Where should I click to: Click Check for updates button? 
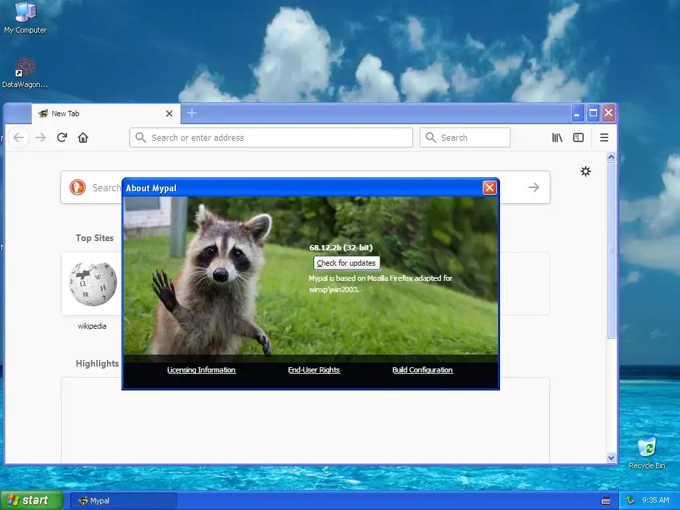[x=347, y=263]
